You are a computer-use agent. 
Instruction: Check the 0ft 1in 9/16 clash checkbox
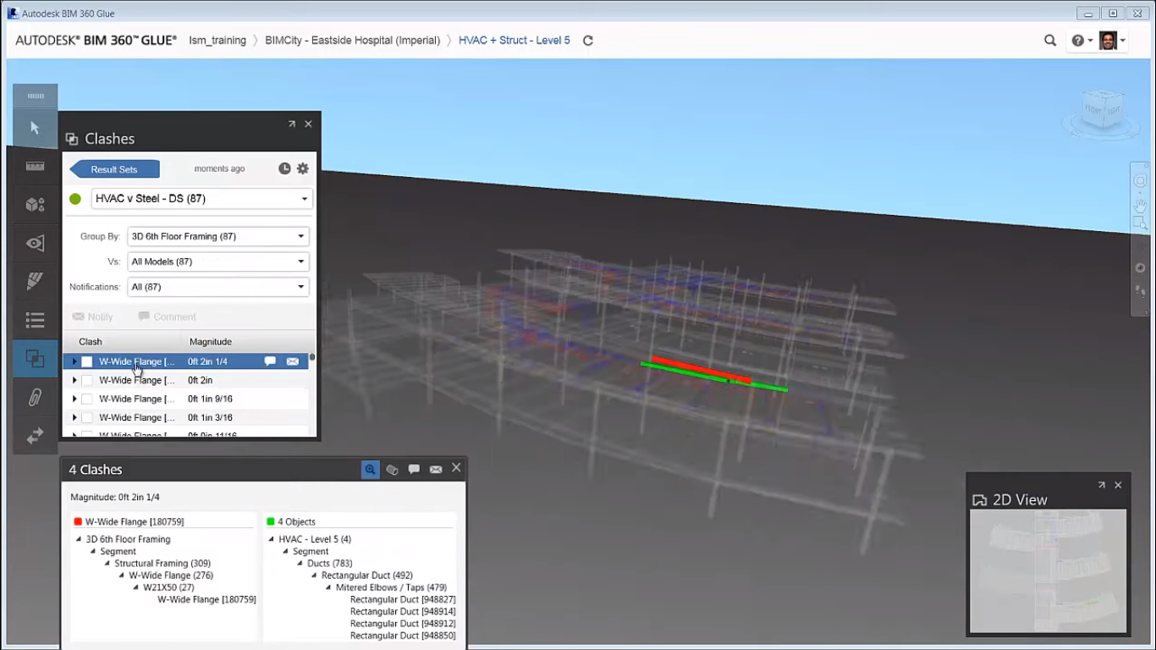86,399
